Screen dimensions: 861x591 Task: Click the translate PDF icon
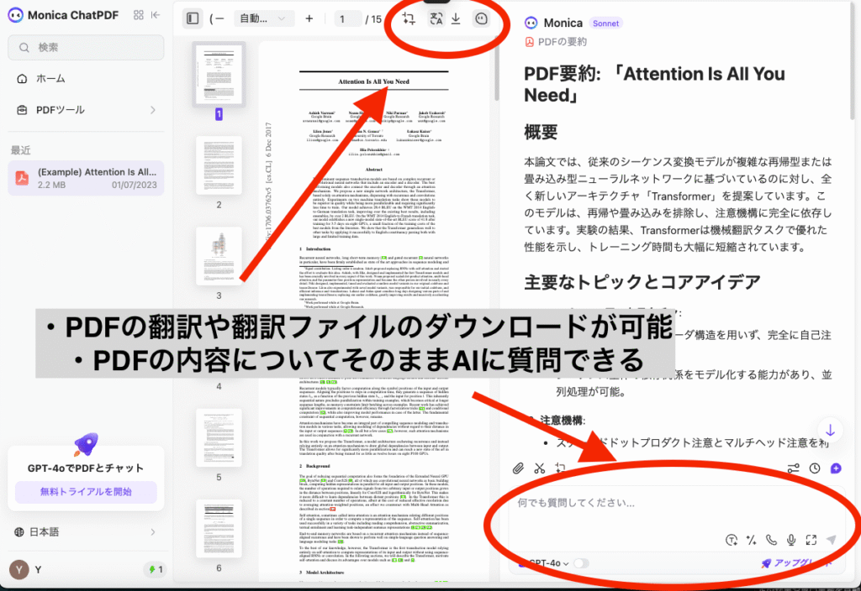[436, 18]
